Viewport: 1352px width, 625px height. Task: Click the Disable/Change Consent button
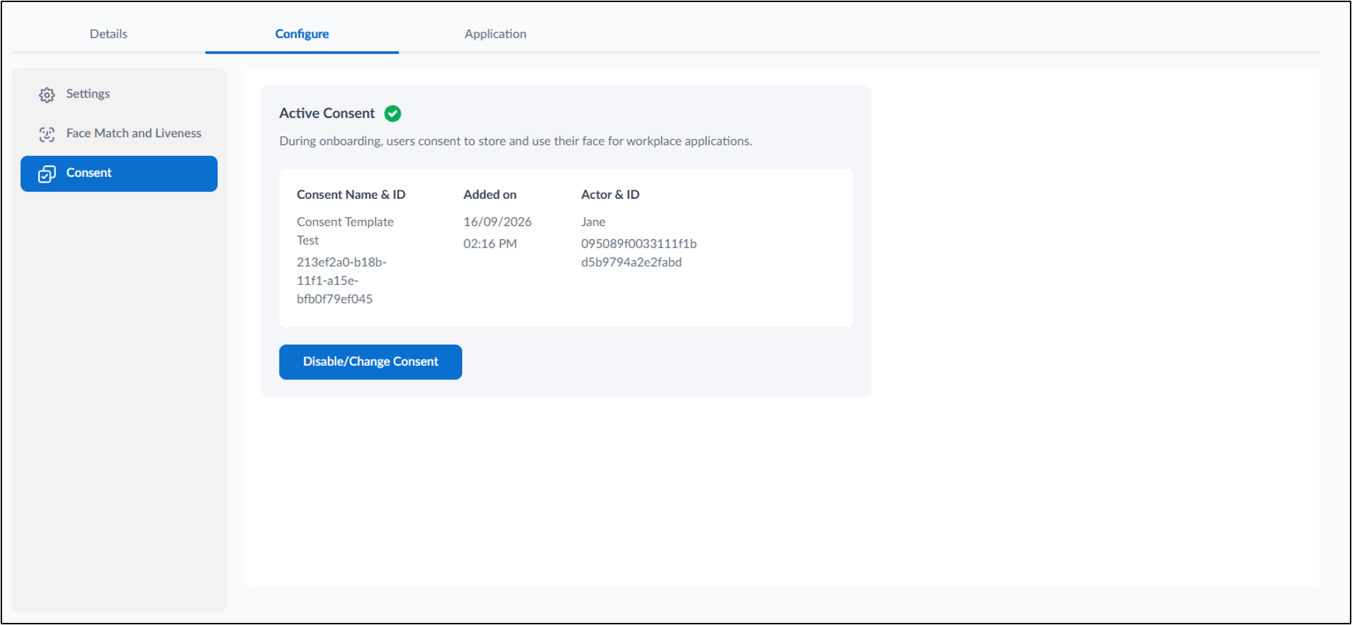tap(371, 362)
